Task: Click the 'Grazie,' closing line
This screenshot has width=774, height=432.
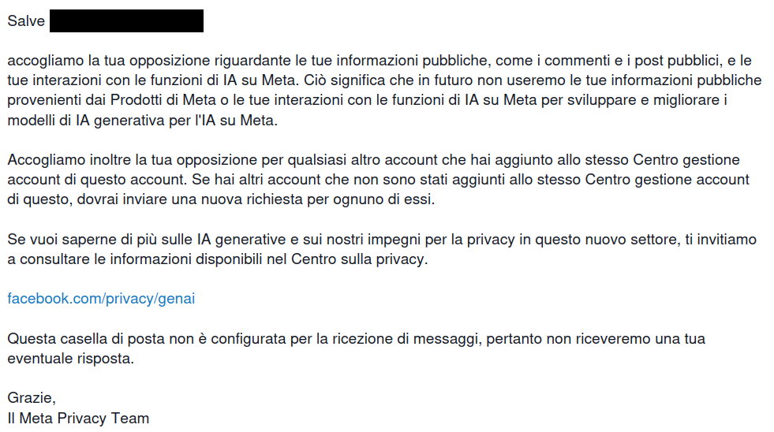Action: [32, 398]
